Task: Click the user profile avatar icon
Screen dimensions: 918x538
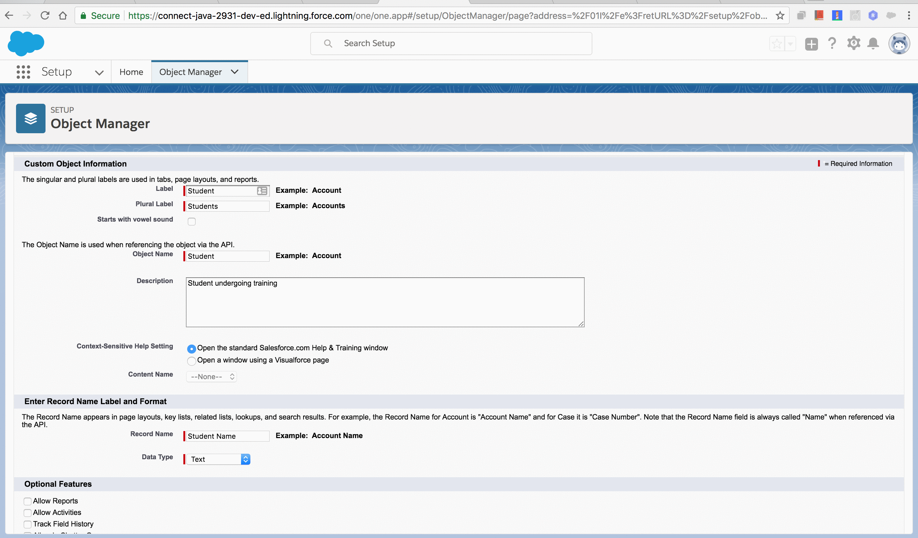Action: pyautogui.click(x=899, y=43)
